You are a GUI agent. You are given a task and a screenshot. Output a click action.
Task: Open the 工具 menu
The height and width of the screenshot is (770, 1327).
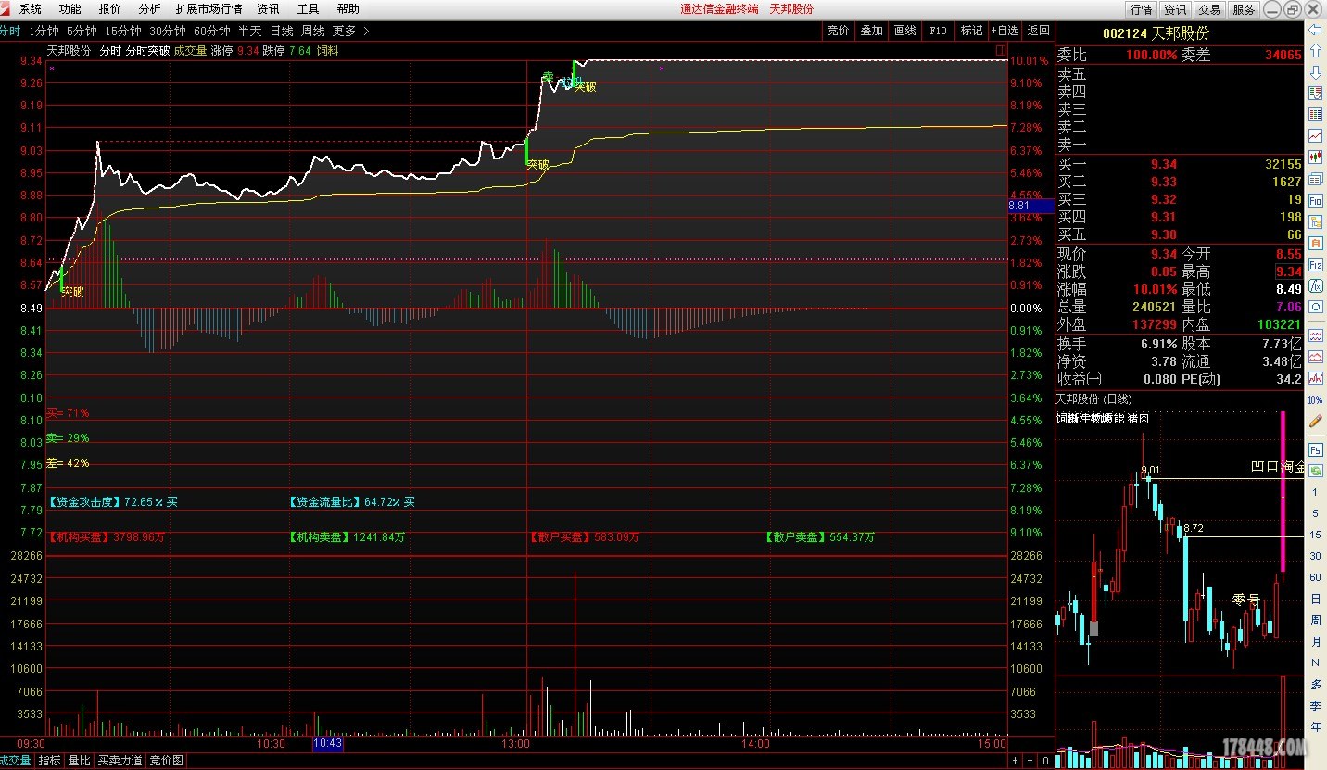point(308,8)
